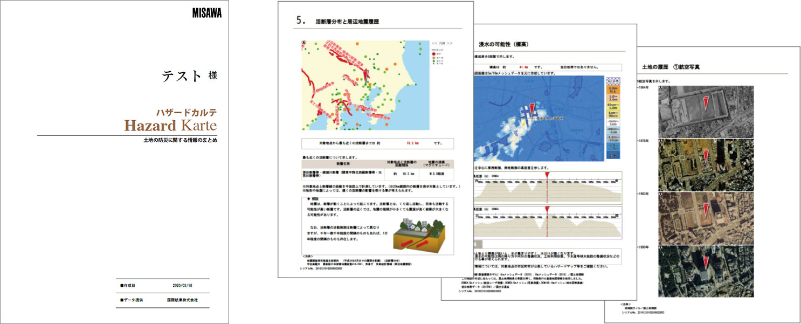Click the orange 2.0m swatch in the elevation legend
This screenshot has height=324, width=801.
[x=614, y=89]
